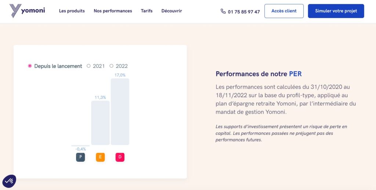
Task: Click the 17,0% performance bar
Action: click(120, 111)
